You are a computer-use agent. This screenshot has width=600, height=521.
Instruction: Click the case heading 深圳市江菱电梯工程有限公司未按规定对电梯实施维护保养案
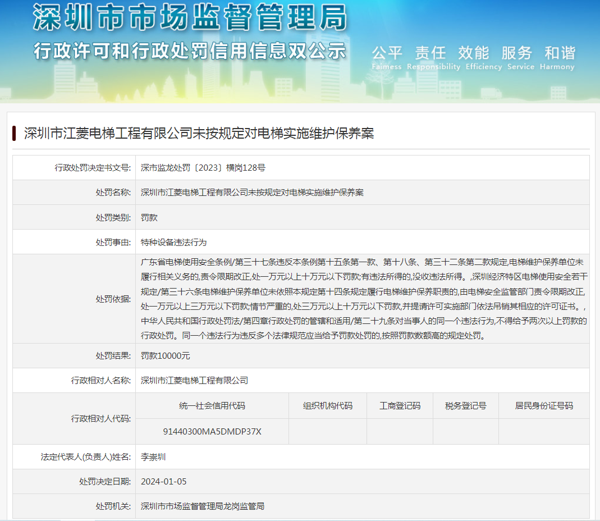coord(199,133)
